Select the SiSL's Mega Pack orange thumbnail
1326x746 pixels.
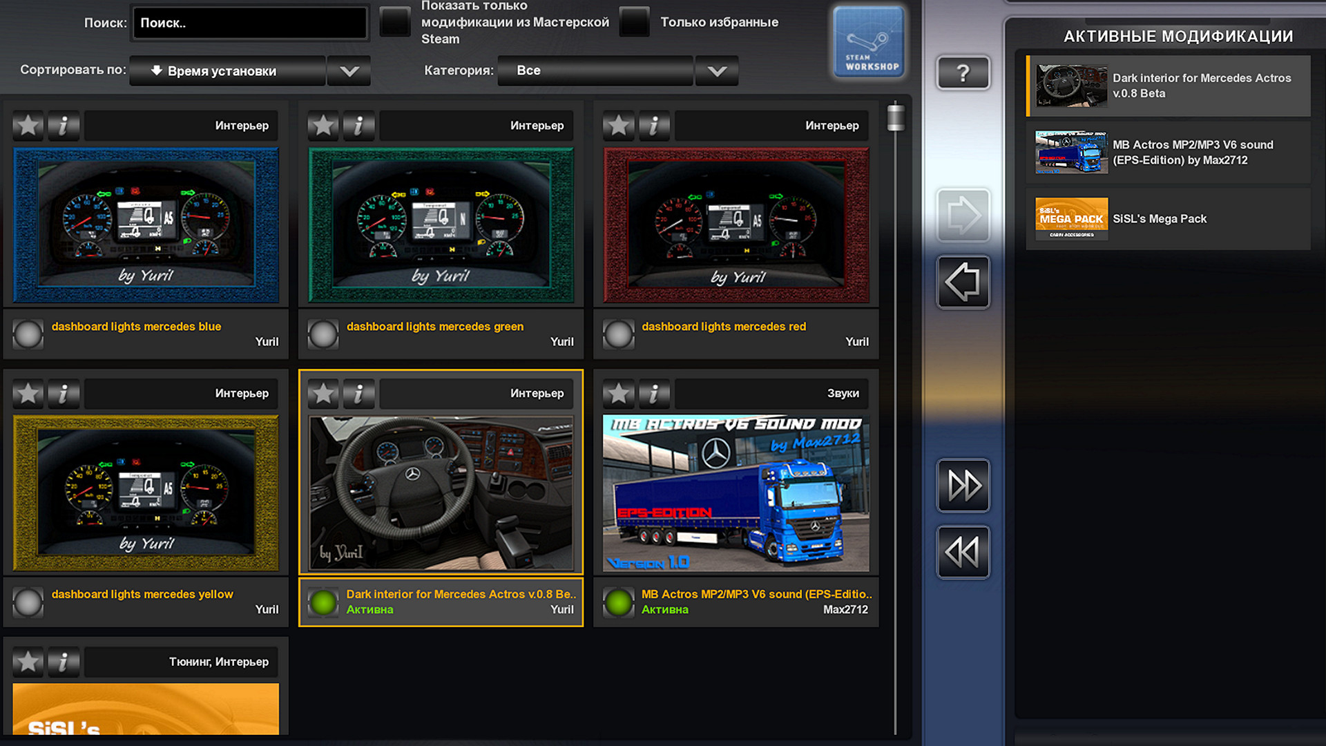pyautogui.click(x=146, y=709)
